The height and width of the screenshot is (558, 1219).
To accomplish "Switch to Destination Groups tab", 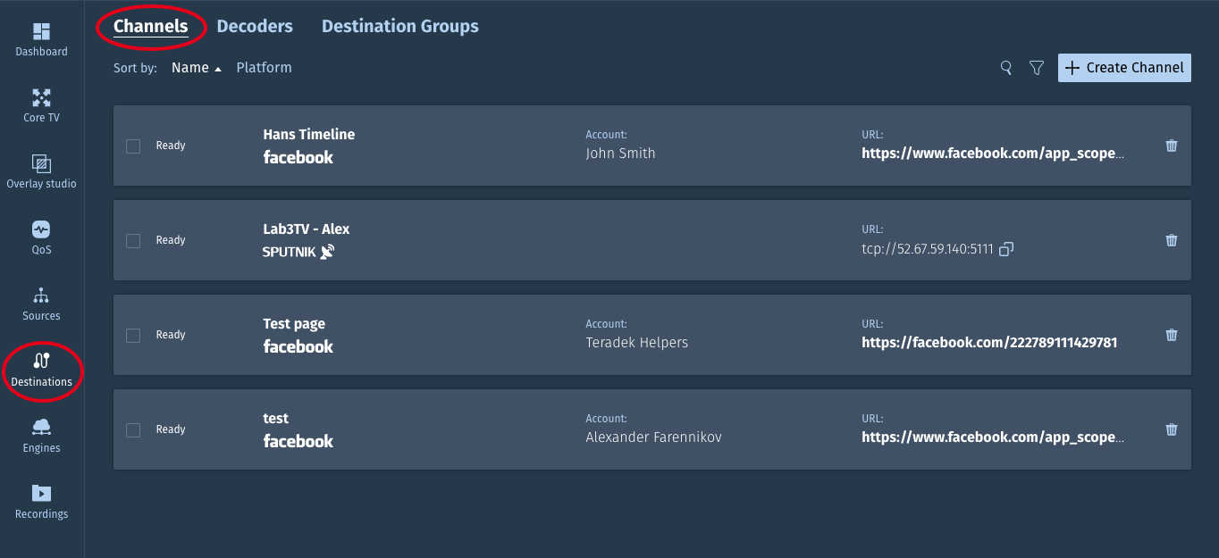I will pyautogui.click(x=399, y=26).
